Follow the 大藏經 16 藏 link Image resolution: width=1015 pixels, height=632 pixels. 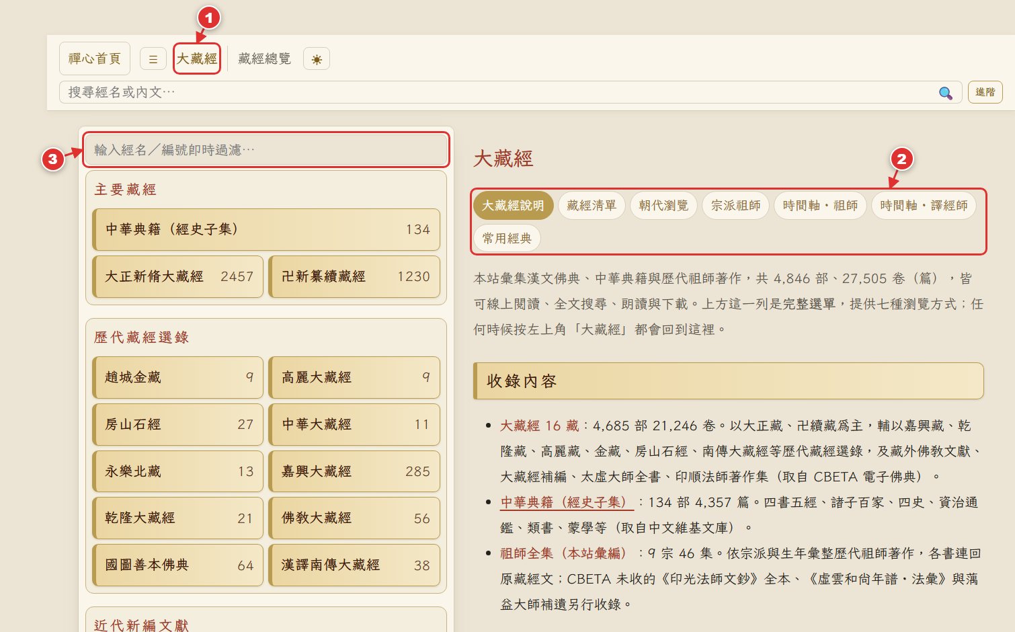[539, 426]
